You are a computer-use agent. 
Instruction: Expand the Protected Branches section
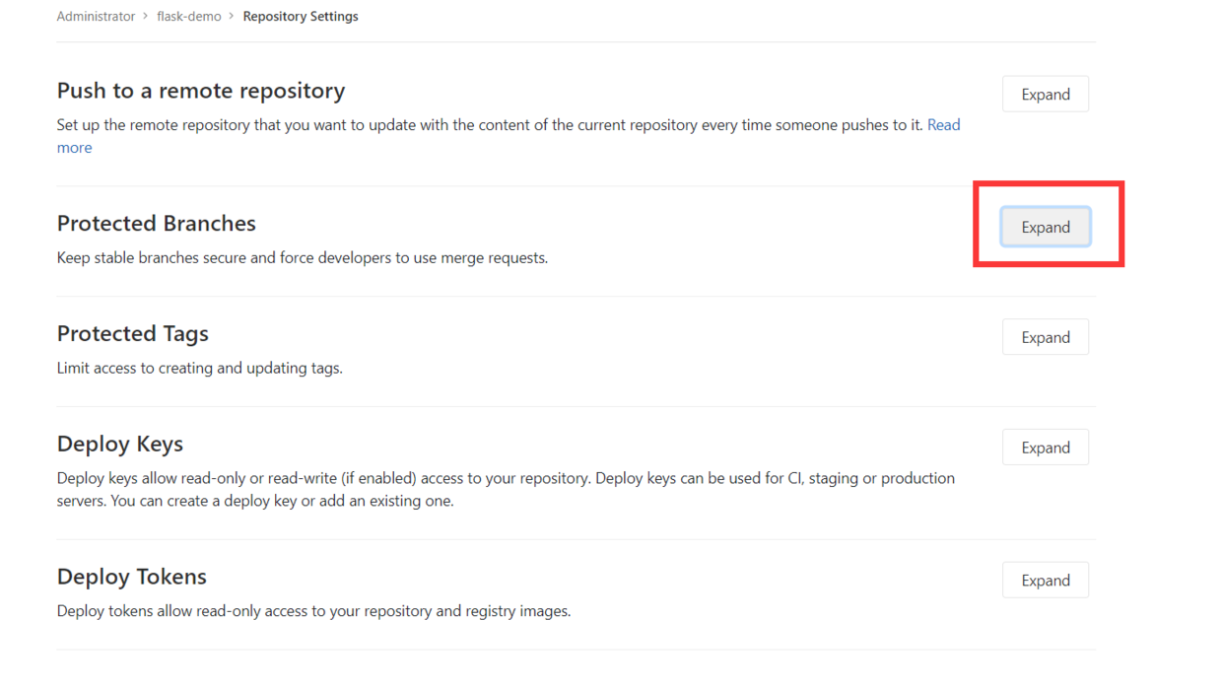pos(1045,227)
